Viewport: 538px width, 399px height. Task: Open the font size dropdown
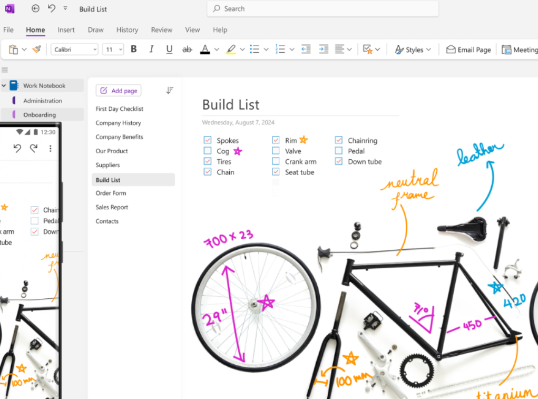coord(121,50)
